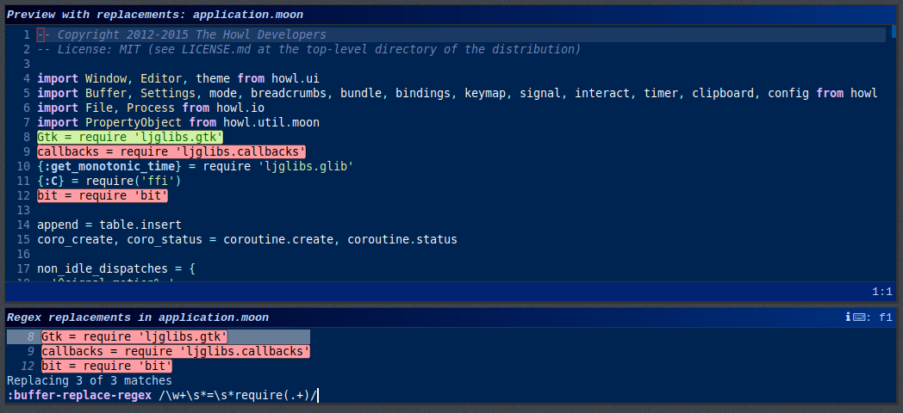The image size is (903, 413).
Task: Click the 'Replacing 3 of 3 matches' status text
Action: [x=90, y=381]
